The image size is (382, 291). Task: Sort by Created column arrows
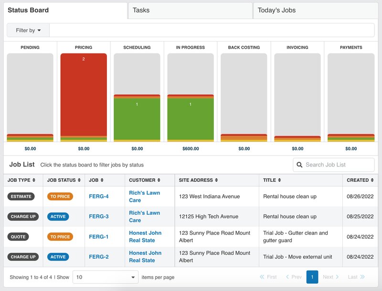(372, 180)
